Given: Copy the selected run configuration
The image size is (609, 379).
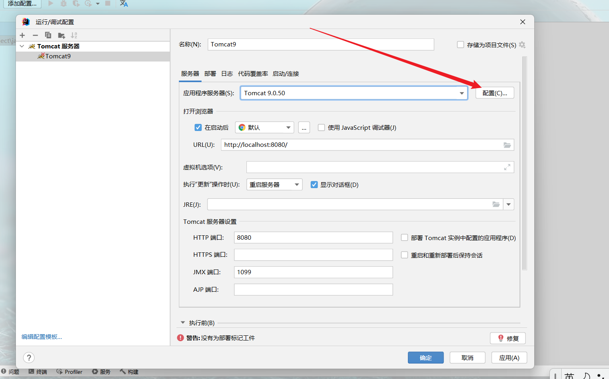Looking at the screenshot, I should pos(48,35).
